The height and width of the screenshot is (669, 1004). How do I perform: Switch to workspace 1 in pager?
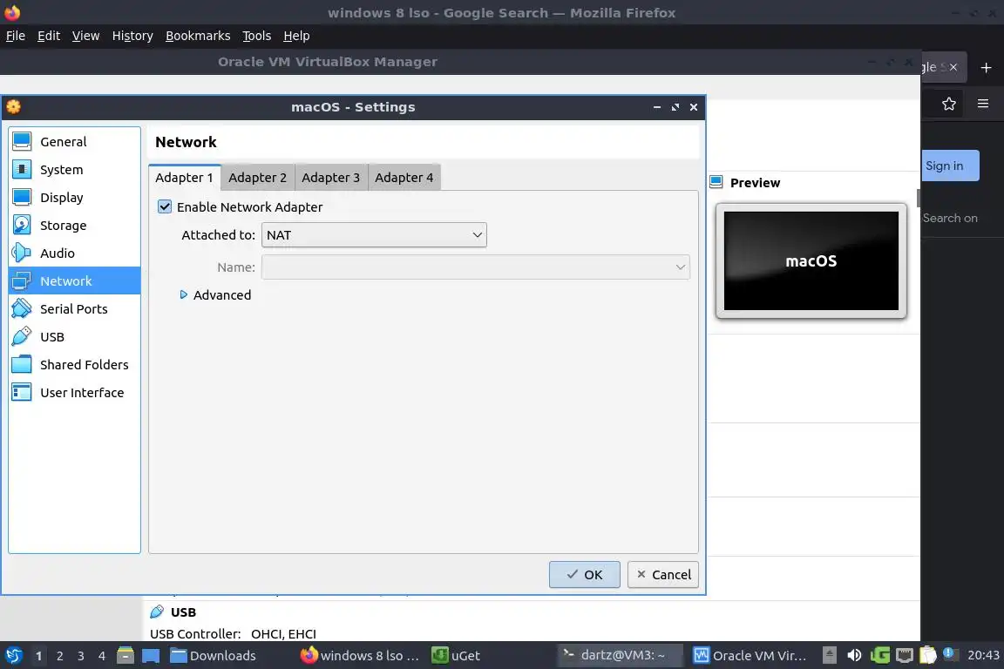39,656
